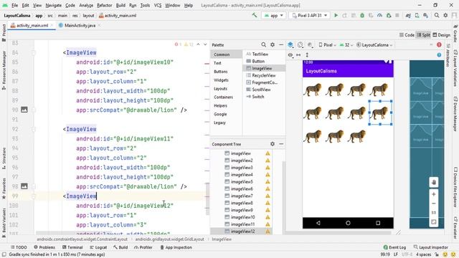Click the red error indicator in design toolbar
The height and width of the screenshot is (258, 459).
(439, 44)
